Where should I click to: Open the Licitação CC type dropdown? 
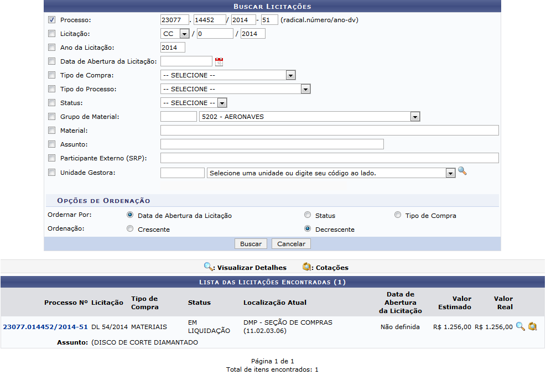pos(184,34)
